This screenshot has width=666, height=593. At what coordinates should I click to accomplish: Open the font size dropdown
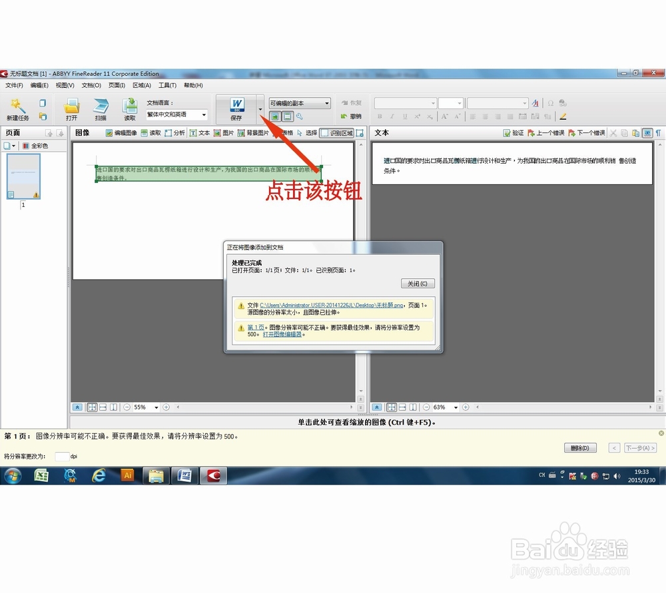pyautogui.click(x=450, y=103)
